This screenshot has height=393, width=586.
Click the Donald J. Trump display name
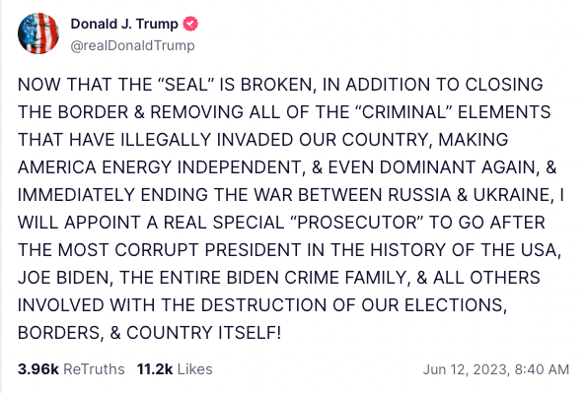(x=124, y=24)
